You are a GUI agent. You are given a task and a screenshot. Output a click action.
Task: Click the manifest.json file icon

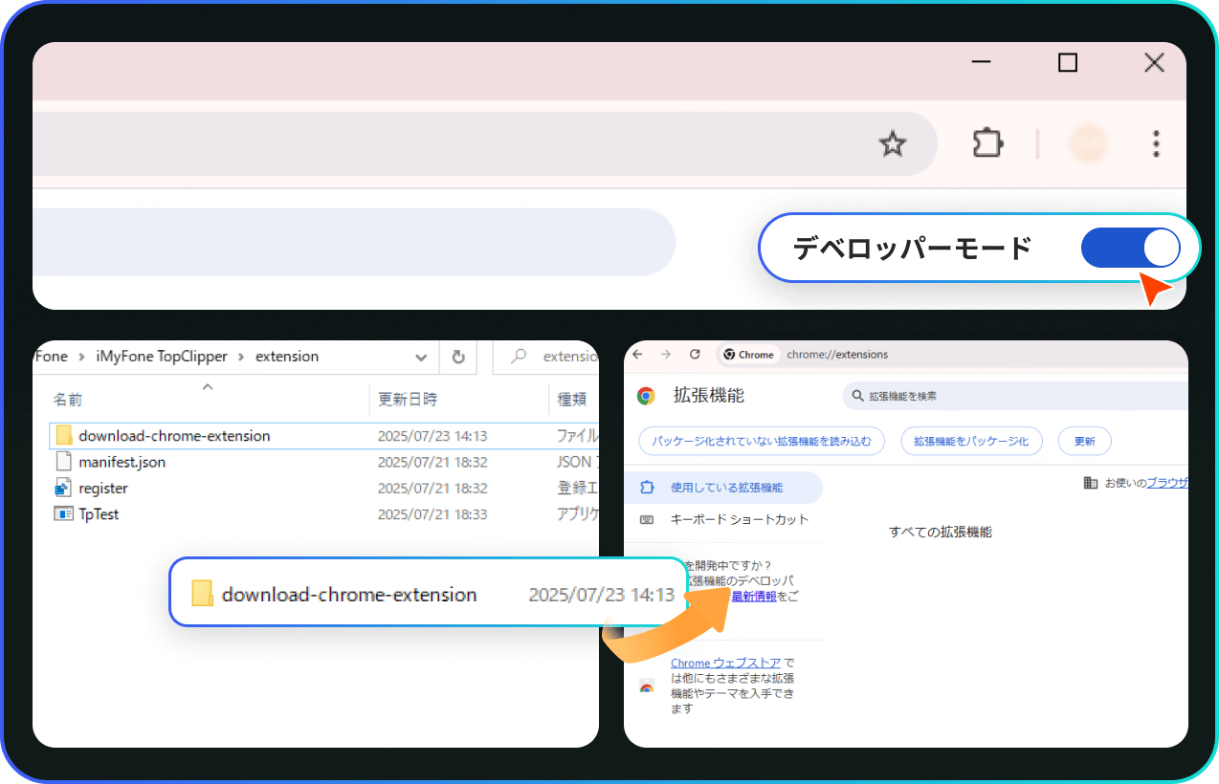(64, 462)
